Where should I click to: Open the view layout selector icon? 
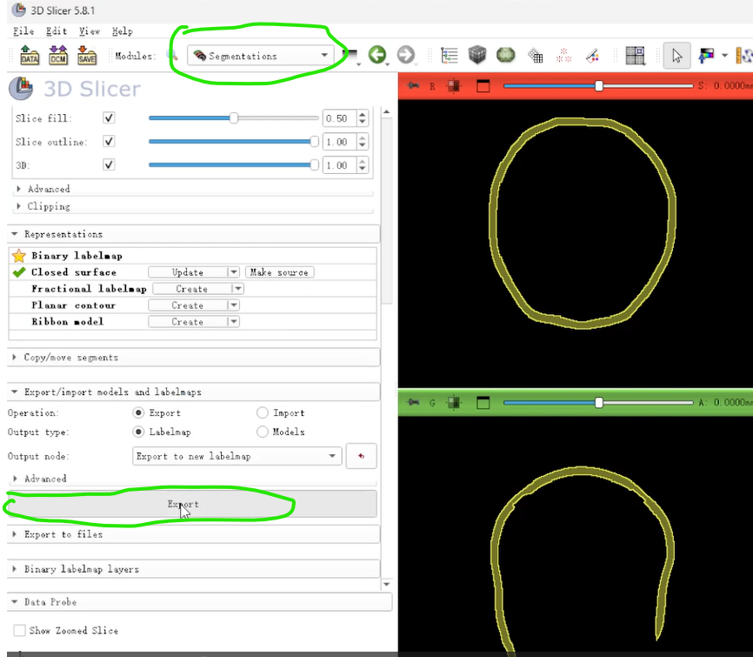(x=635, y=56)
